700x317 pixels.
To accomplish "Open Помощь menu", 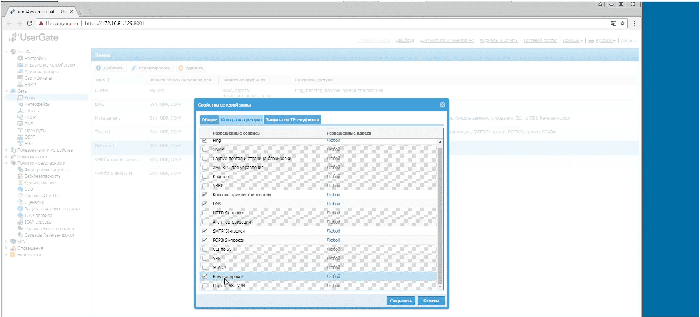I will pyautogui.click(x=573, y=41).
